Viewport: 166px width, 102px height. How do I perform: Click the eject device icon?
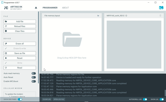[x=36, y=8]
